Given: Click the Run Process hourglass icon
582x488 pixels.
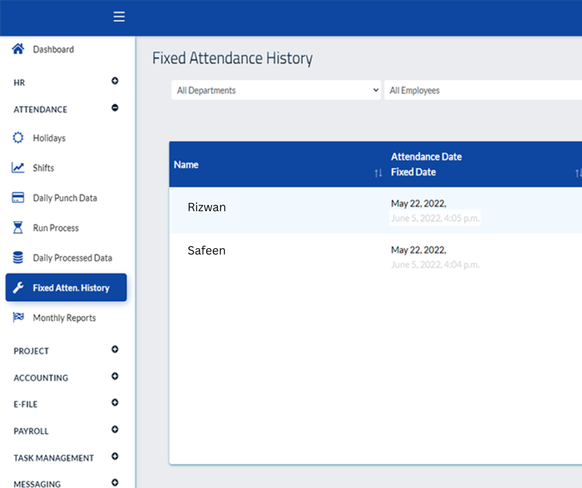Looking at the screenshot, I should [x=18, y=227].
